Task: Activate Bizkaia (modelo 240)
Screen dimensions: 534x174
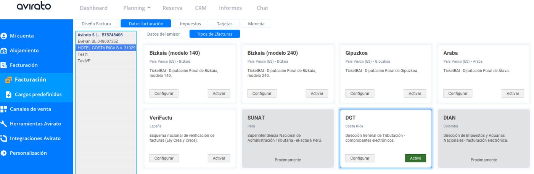Action: 317,93
